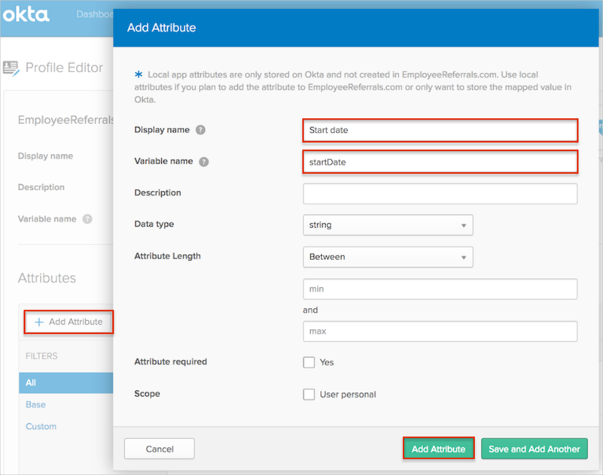Click the Profile Editor page icon
This screenshot has width=603, height=475.
11,68
